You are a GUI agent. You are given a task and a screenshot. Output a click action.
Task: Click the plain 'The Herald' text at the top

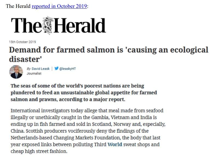coord(18,6)
